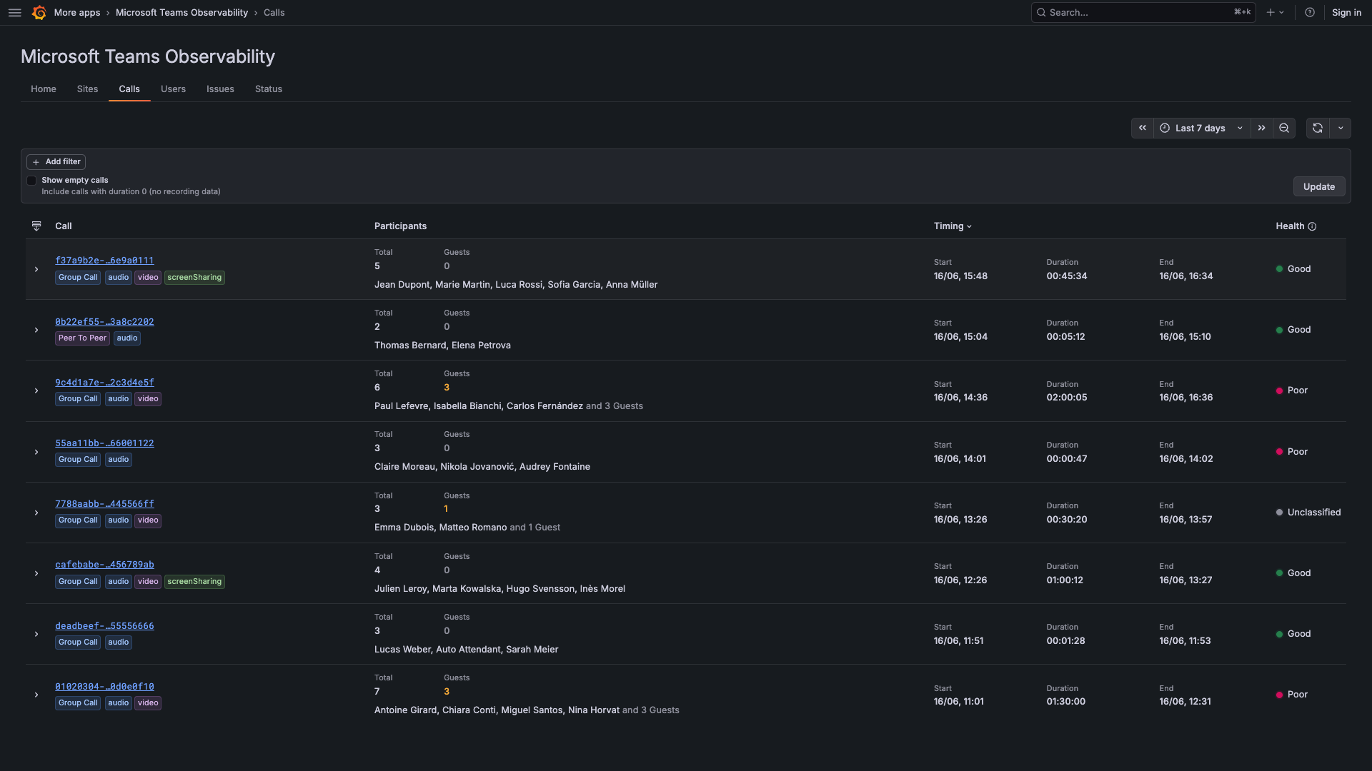Click Sign in
This screenshot has width=1372, height=771.
tap(1346, 13)
